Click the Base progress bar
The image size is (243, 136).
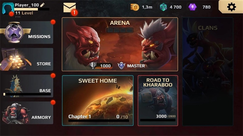click(27, 94)
